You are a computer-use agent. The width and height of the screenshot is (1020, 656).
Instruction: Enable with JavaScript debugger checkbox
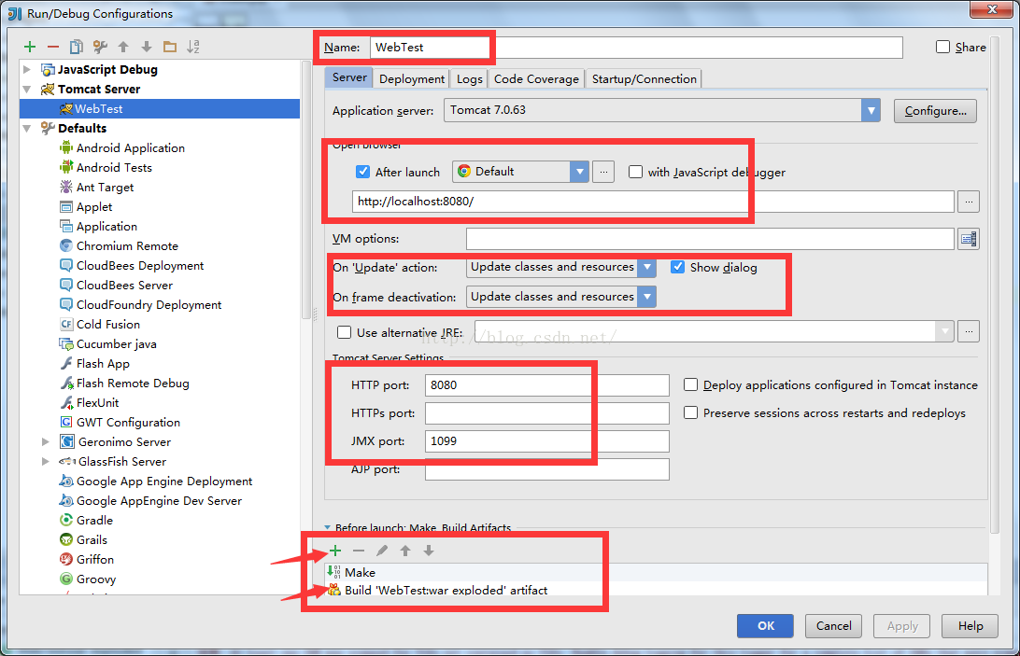[x=635, y=172]
